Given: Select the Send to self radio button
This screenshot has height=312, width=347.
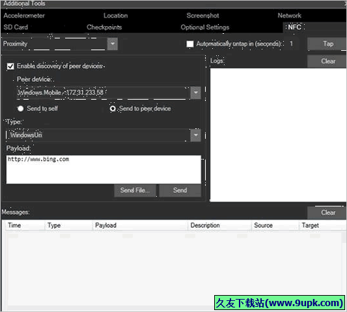Looking at the screenshot, I should (x=21, y=109).
